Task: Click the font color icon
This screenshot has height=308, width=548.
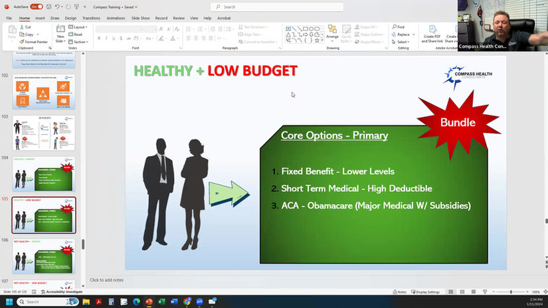Action: (173, 38)
